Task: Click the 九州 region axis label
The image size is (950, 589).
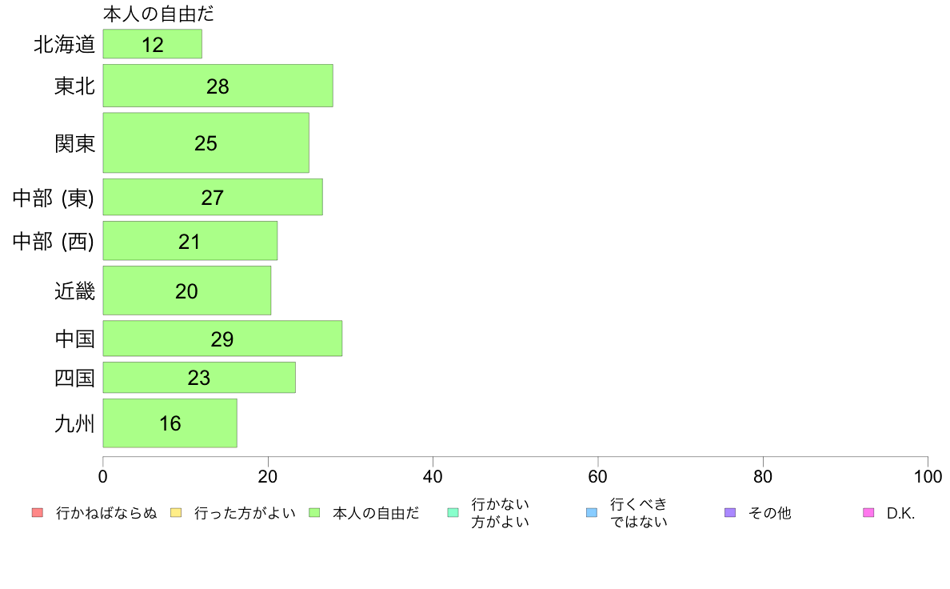Action: [74, 423]
